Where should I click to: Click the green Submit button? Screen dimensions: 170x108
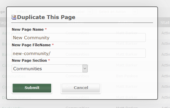point(32,88)
